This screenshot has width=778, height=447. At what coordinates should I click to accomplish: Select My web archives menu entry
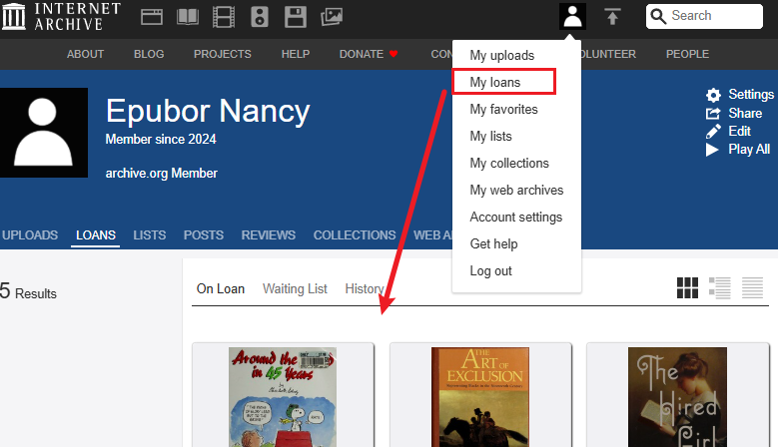click(516, 191)
